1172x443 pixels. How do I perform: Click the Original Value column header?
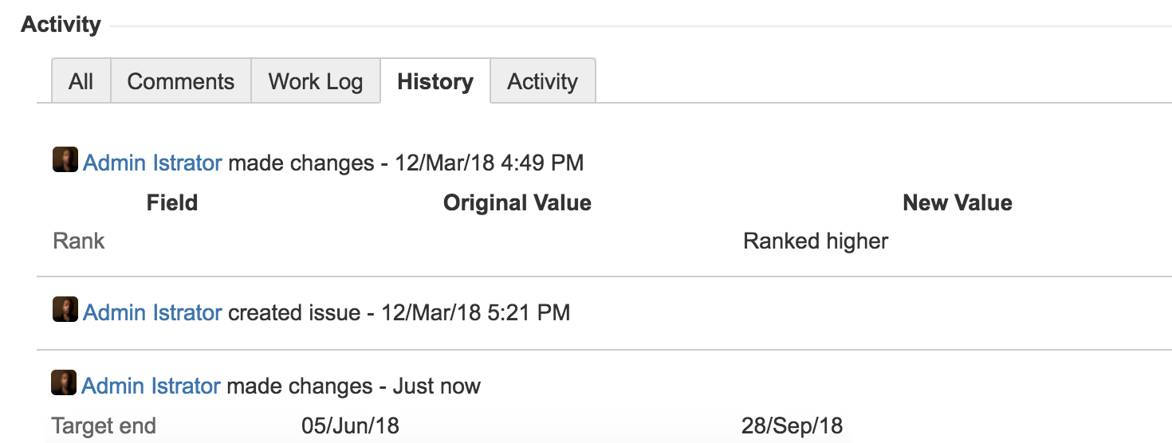click(x=517, y=203)
